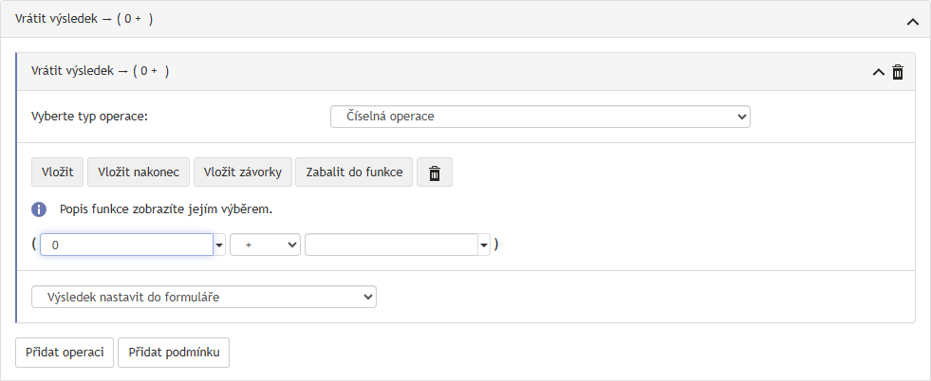Click the Zabalit do funkce button
931x381 pixels.
tap(354, 172)
